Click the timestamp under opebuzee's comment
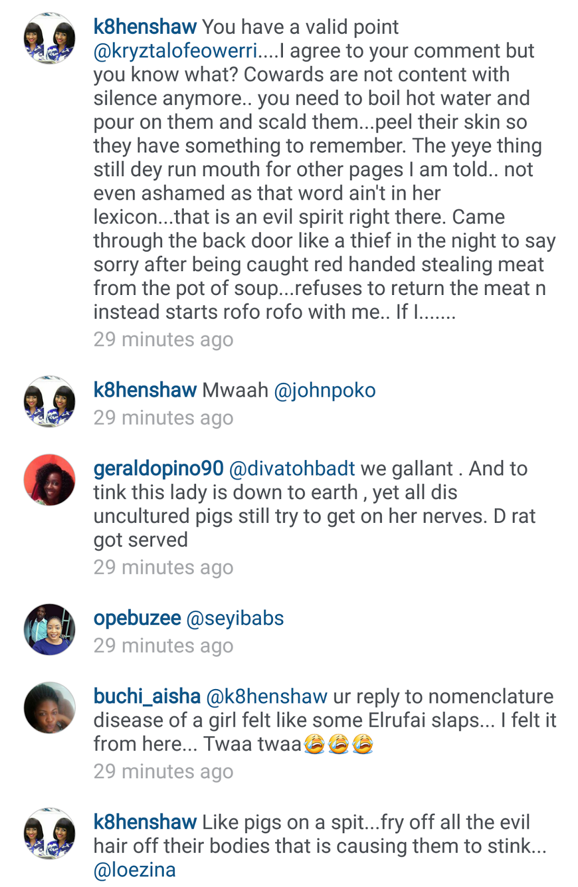The width and height of the screenshot is (578, 887). pyautogui.click(x=163, y=646)
